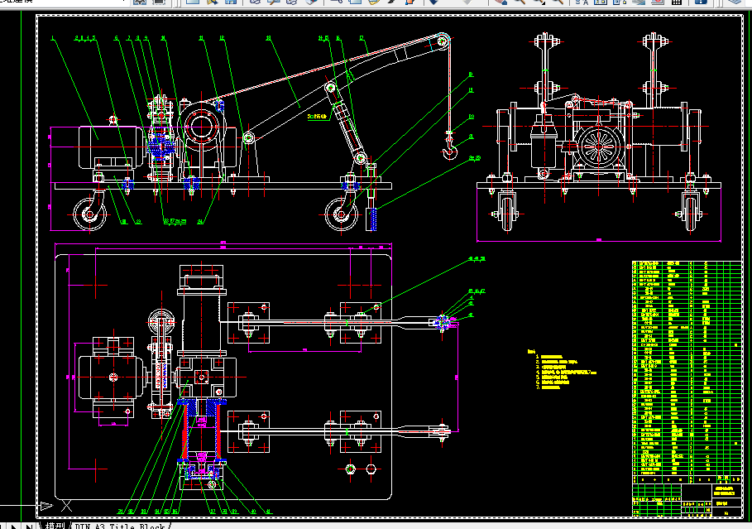Select part callout number 1
Screen dimensions: 752x529
tap(53, 38)
